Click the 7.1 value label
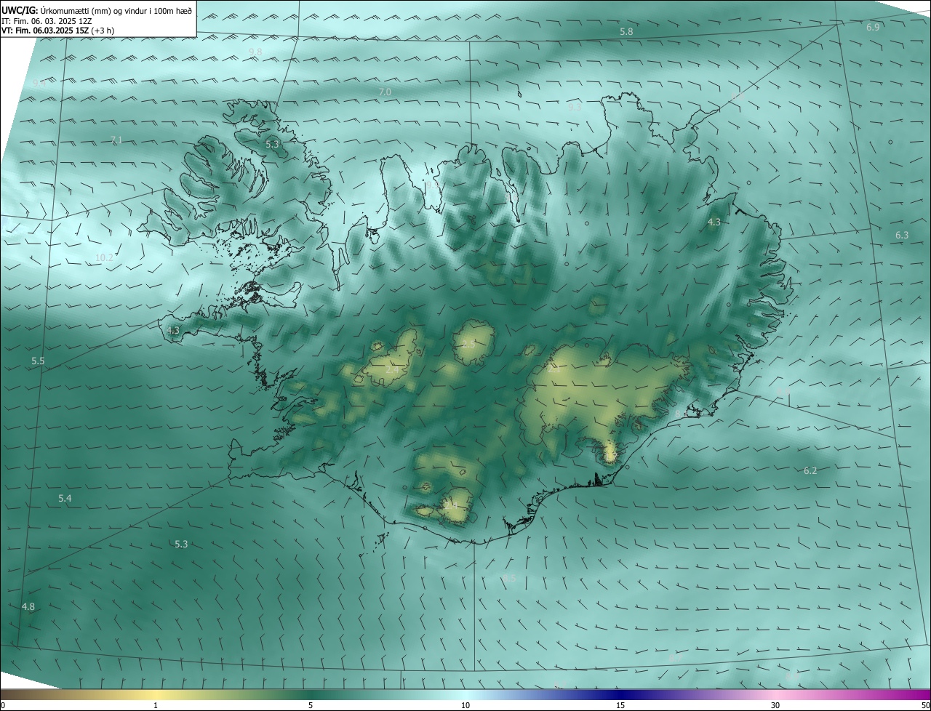The width and height of the screenshot is (931, 711). tap(116, 140)
